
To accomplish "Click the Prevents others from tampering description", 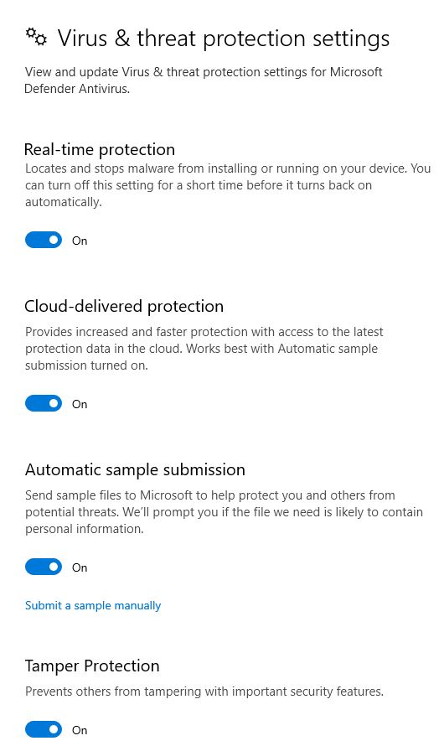I will click(204, 692).
